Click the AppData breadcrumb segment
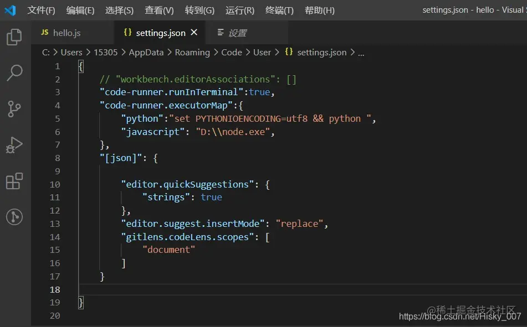 click(x=146, y=53)
